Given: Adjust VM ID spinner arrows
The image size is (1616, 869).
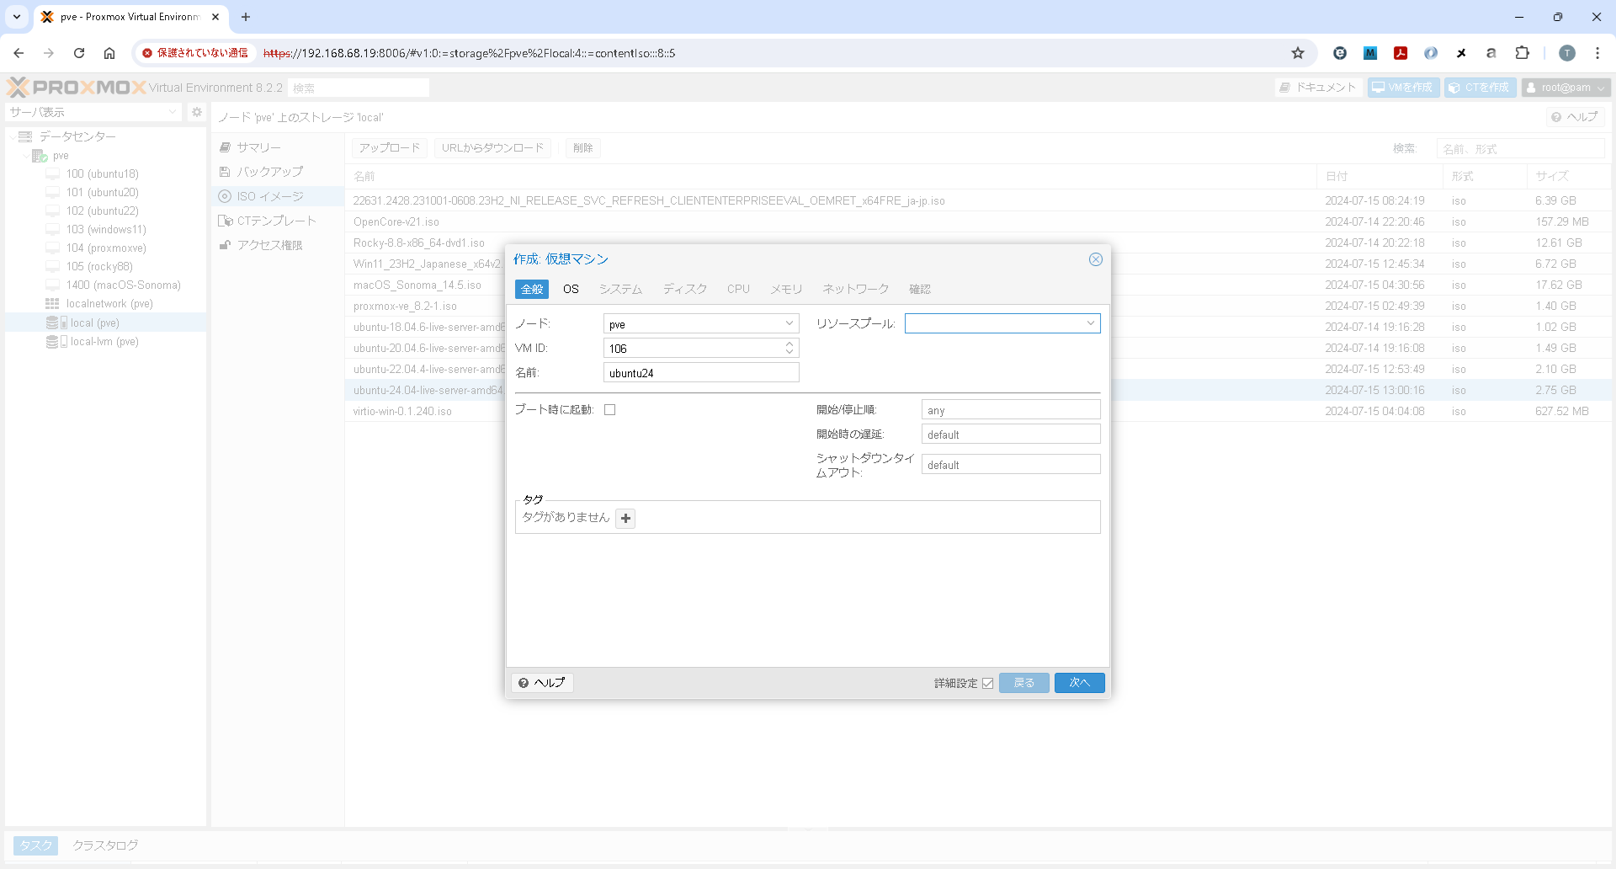Looking at the screenshot, I should [x=789, y=348].
